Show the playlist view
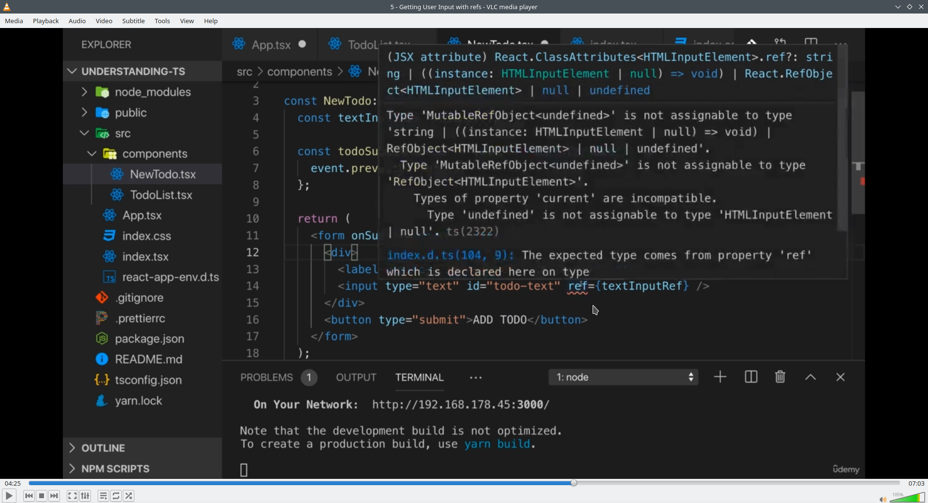Image resolution: width=928 pixels, height=503 pixels. 103,496
